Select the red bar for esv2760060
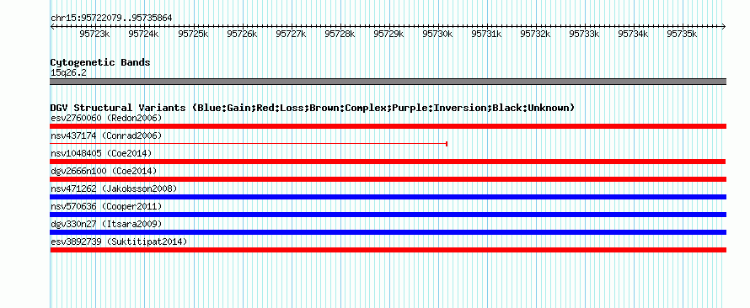Image resolution: width=750 pixels, height=308 pixels. tap(388, 126)
